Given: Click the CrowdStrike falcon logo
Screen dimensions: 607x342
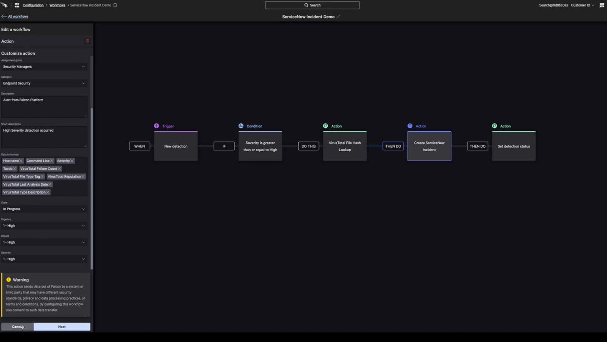Looking at the screenshot, I should tap(4, 5).
